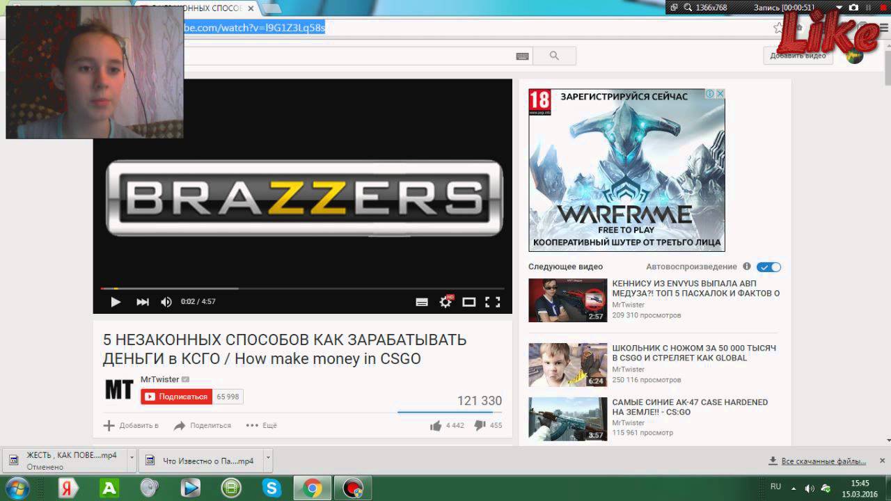
Task: Open MrTwister channel name link
Action: click(x=159, y=379)
